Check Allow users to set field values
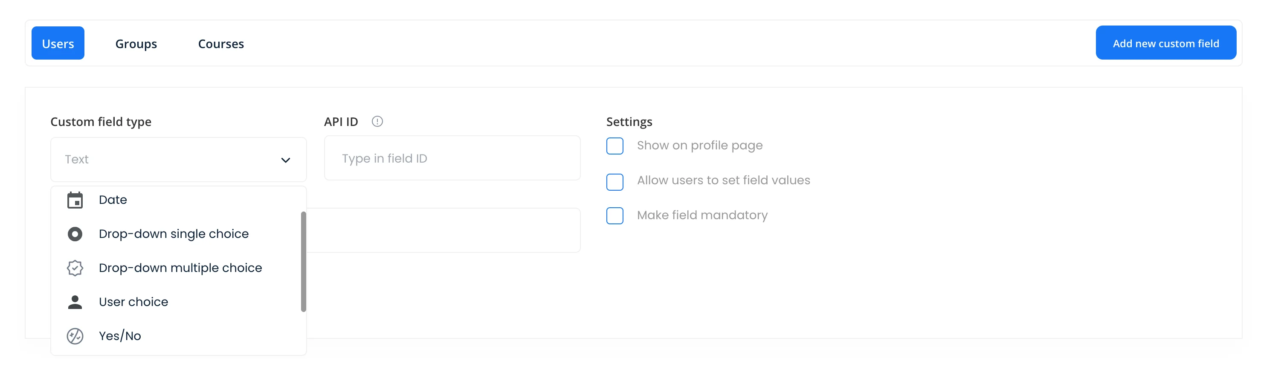The height and width of the screenshot is (389, 1281). pos(614,182)
